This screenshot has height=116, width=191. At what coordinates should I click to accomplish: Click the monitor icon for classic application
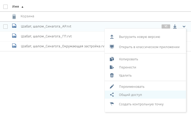tap(112, 47)
